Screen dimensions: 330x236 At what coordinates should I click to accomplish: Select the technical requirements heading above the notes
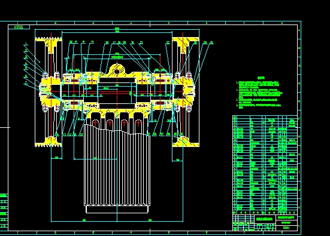pos(261,78)
